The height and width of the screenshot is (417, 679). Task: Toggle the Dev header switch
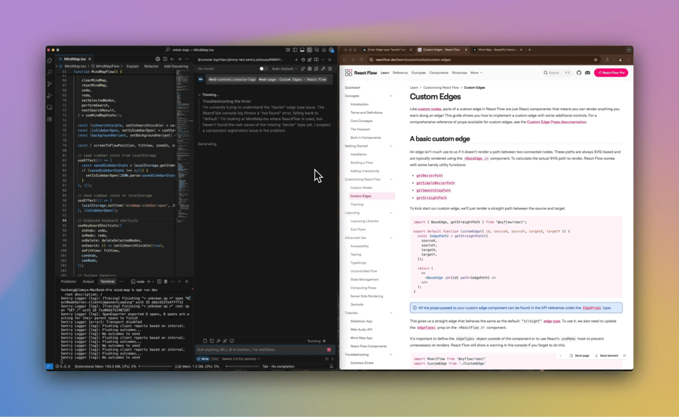coord(263,69)
